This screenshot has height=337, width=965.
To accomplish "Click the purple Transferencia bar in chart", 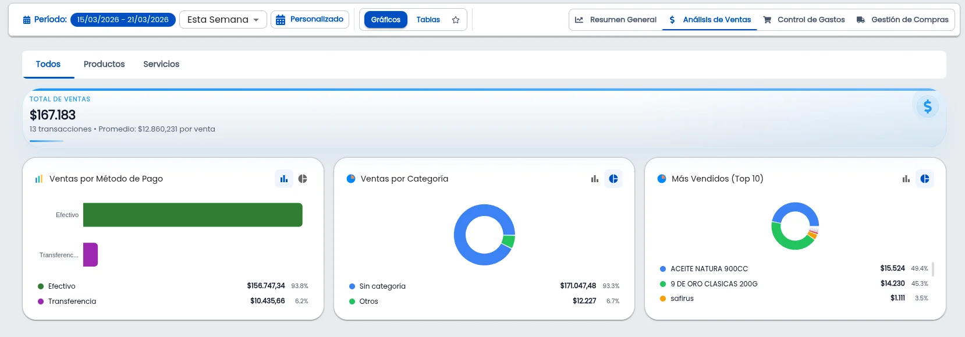I will (x=90, y=254).
